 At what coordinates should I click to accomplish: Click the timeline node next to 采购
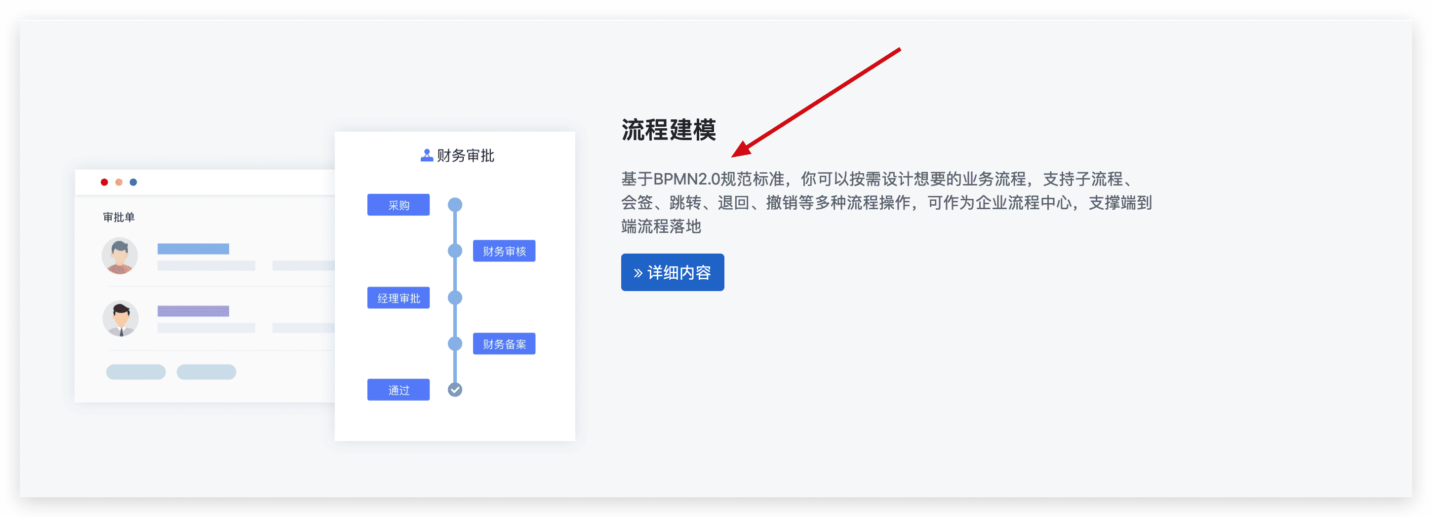click(x=455, y=205)
